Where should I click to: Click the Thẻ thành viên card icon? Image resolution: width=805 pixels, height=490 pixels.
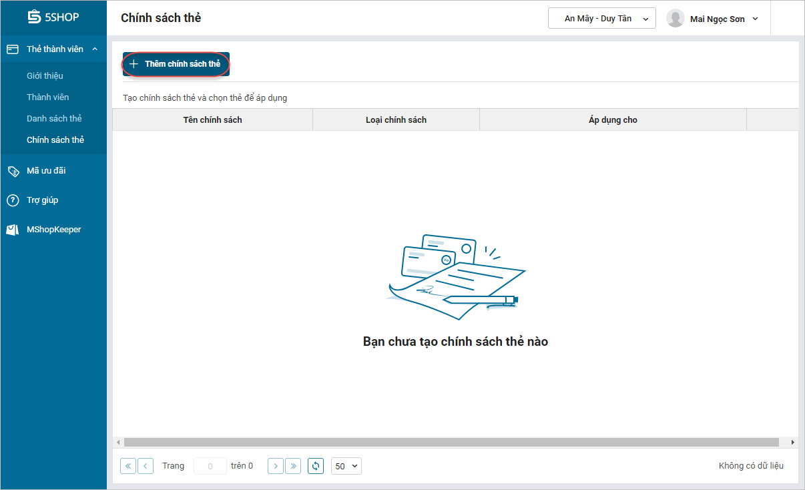click(13, 49)
